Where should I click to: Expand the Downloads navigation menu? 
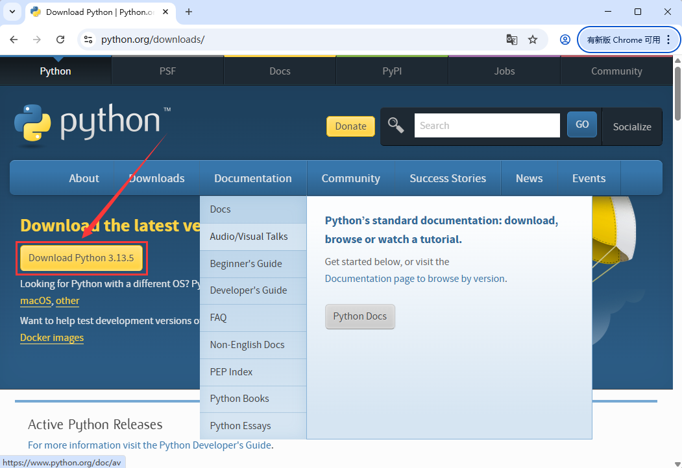coord(156,178)
